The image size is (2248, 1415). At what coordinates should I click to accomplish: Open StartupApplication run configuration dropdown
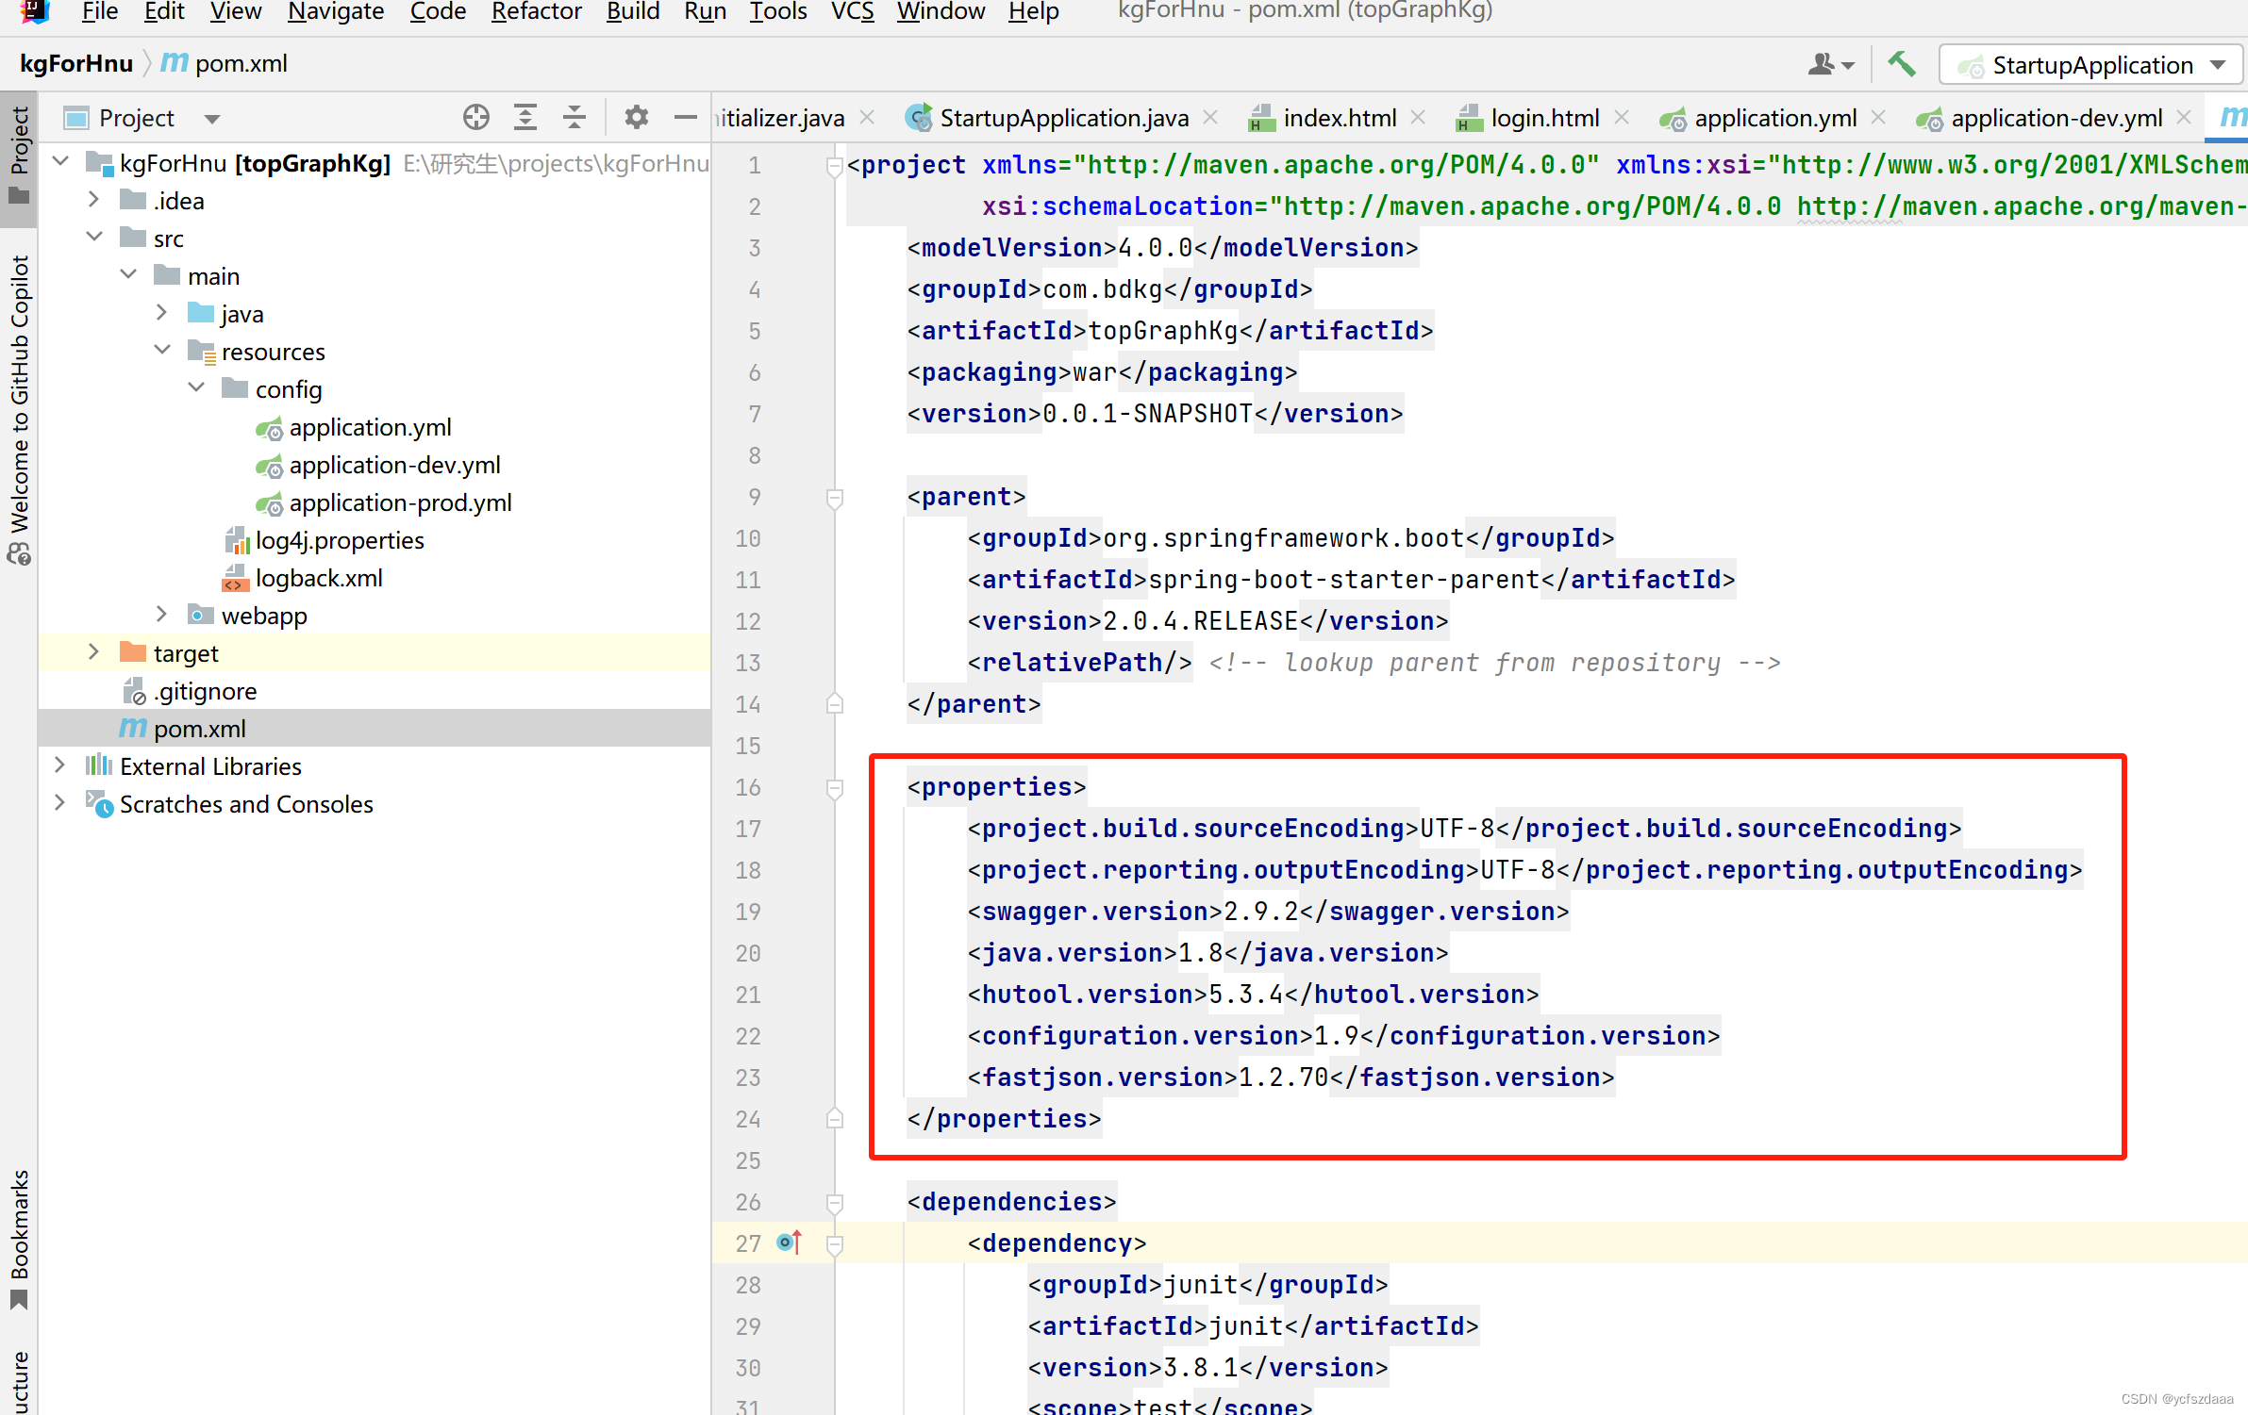tap(2090, 65)
